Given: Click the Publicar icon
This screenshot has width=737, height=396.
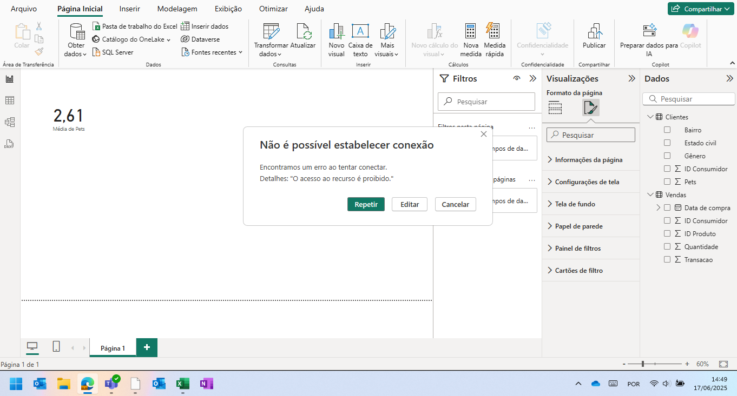Looking at the screenshot, I should point(595,31).
